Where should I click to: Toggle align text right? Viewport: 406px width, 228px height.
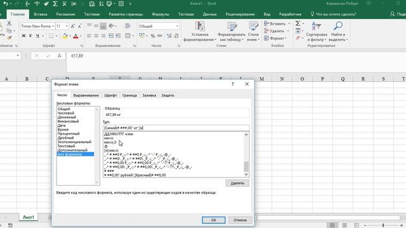103,35
